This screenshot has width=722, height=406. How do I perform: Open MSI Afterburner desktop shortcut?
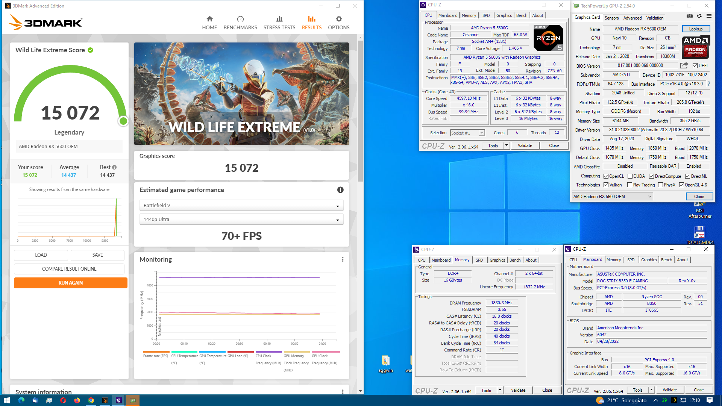pyautogui.click(x=700, y=210)
